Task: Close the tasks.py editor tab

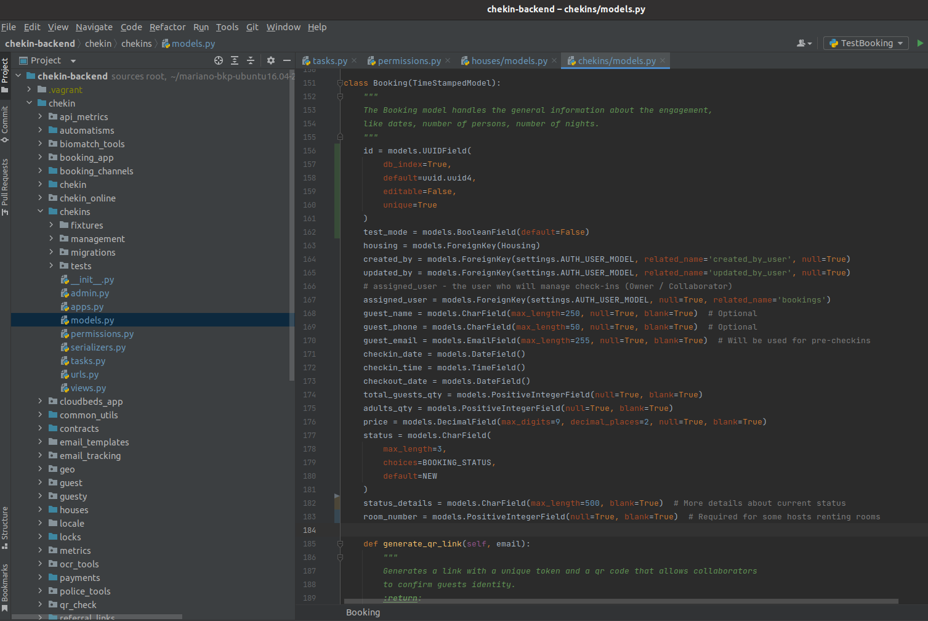Action: [x=354, y=60]
